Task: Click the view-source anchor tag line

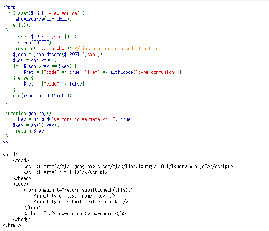Action: 75,213
